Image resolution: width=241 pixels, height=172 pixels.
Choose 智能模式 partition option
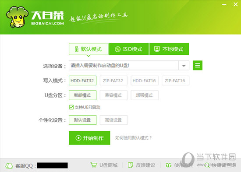pyautogui.click(x=82, y=95)
